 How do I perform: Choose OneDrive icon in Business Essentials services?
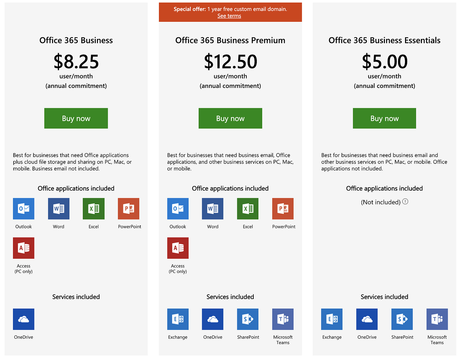[x=367, y=319]
